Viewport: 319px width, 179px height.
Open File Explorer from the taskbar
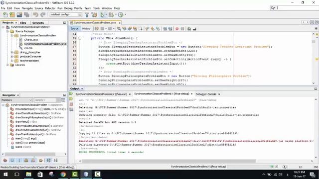29,175
